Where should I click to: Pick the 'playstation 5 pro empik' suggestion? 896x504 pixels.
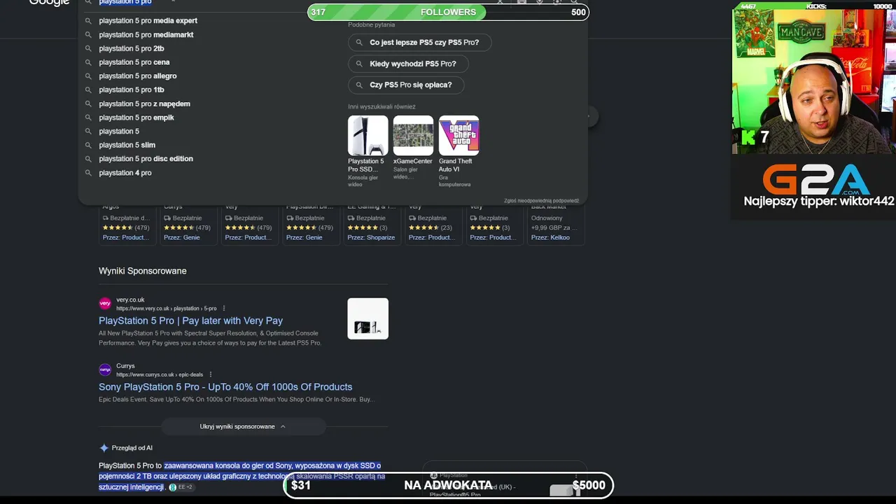[136, 118]
